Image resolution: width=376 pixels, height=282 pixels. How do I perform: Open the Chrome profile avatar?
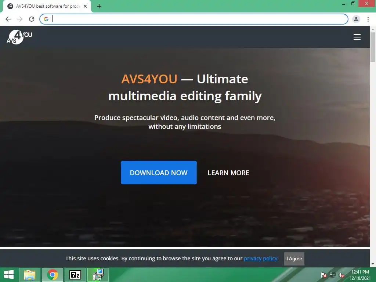click(356, 19)
